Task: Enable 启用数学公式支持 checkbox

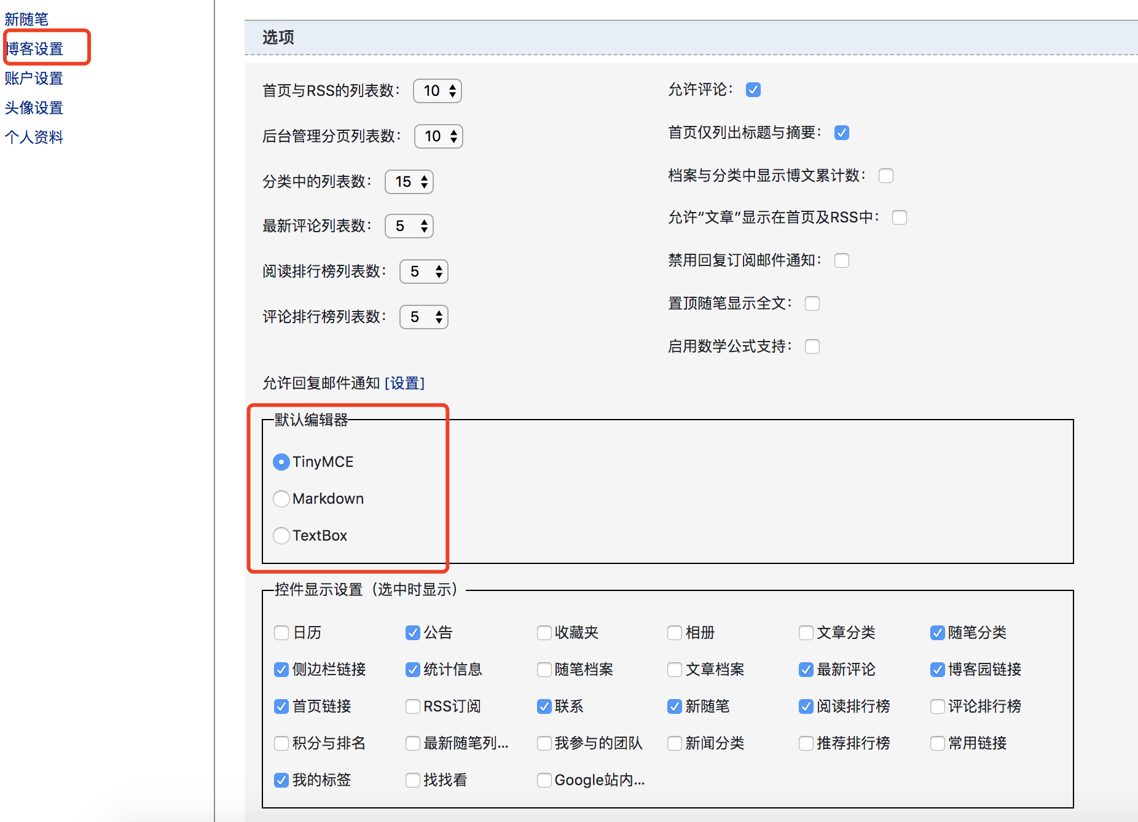Action: tap(812, 346)
